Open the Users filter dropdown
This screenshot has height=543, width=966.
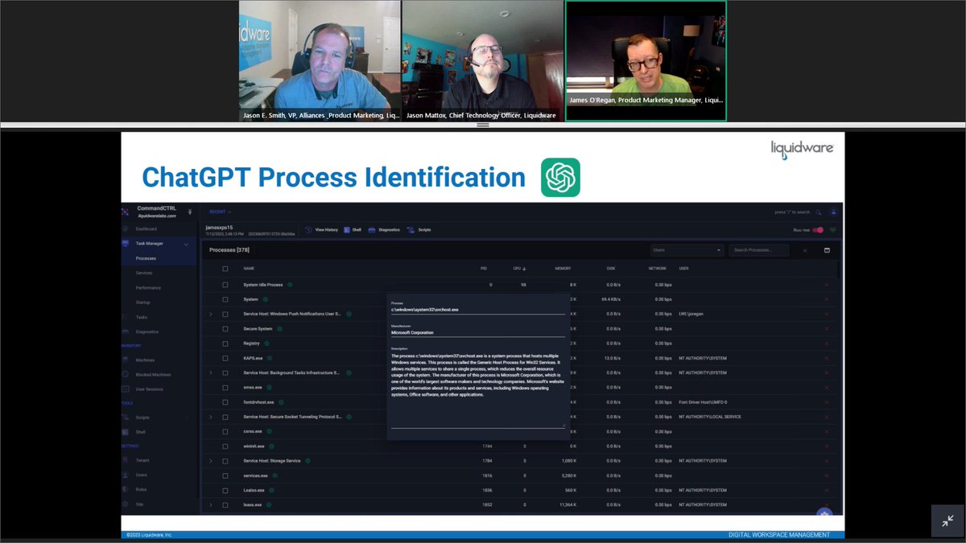click(x=687, y=250)
